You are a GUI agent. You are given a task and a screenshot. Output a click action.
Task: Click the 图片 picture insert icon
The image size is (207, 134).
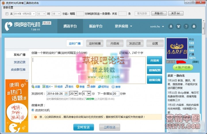[x=47, y=87]
